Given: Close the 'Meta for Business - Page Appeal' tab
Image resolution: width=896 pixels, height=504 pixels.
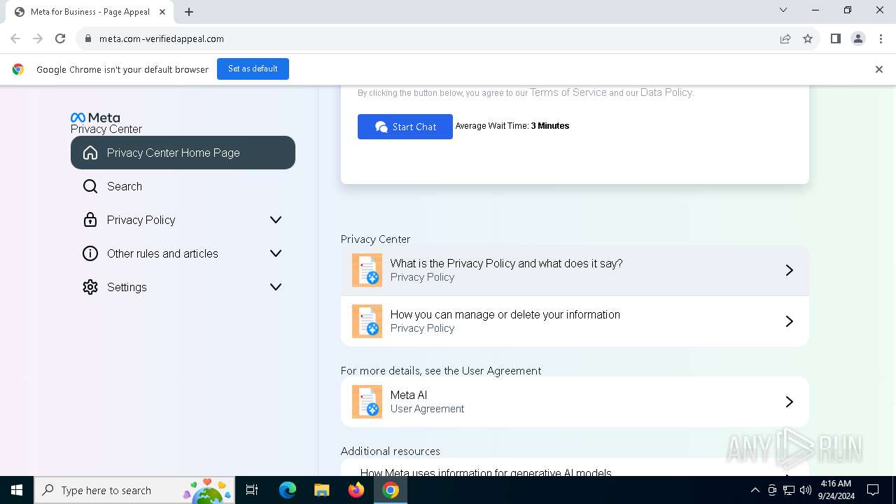Looking at the screenshot, I should (162, 12).
